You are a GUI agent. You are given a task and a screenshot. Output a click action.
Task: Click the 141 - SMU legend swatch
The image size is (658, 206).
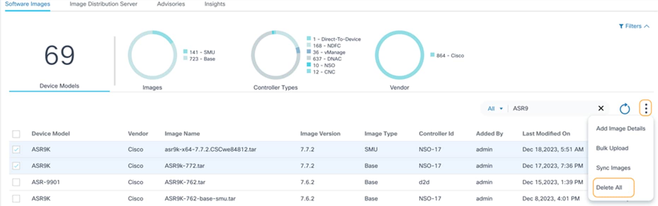[185, 52]
